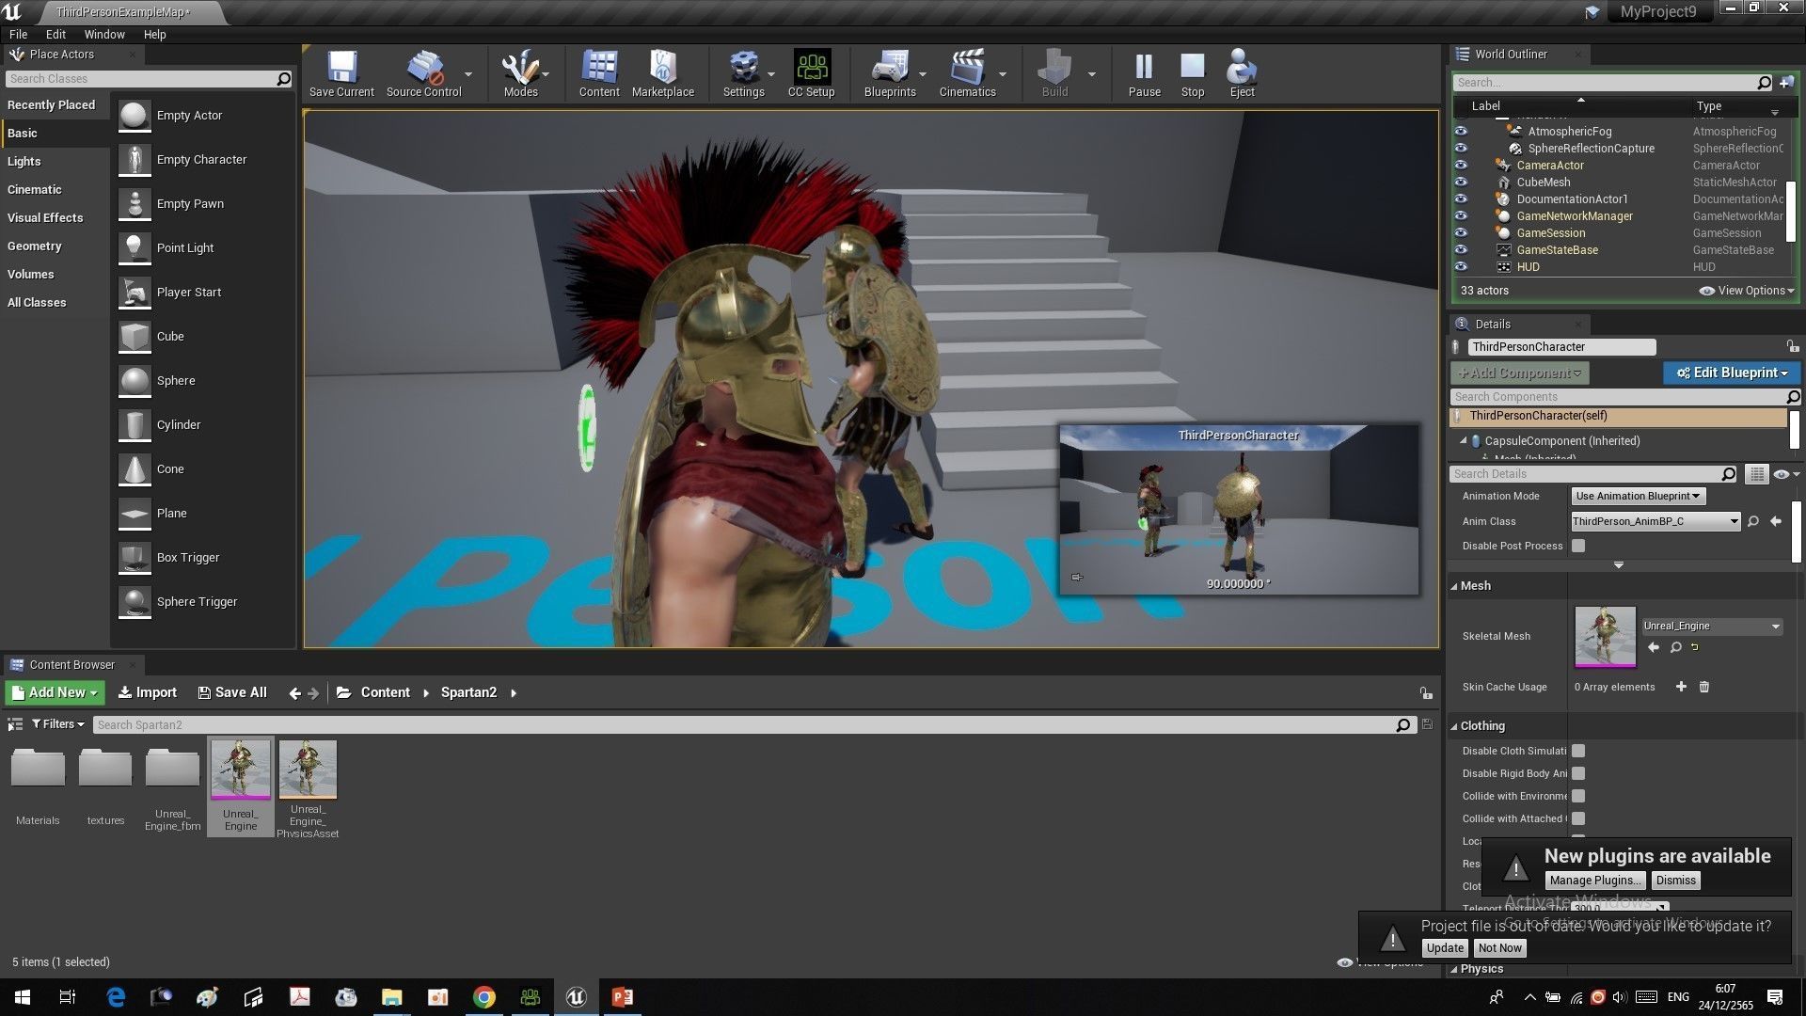Toggle visibility of AtmosphericFog actor
This screenshot has width=1806, height=1016.
click(1461, 131)
